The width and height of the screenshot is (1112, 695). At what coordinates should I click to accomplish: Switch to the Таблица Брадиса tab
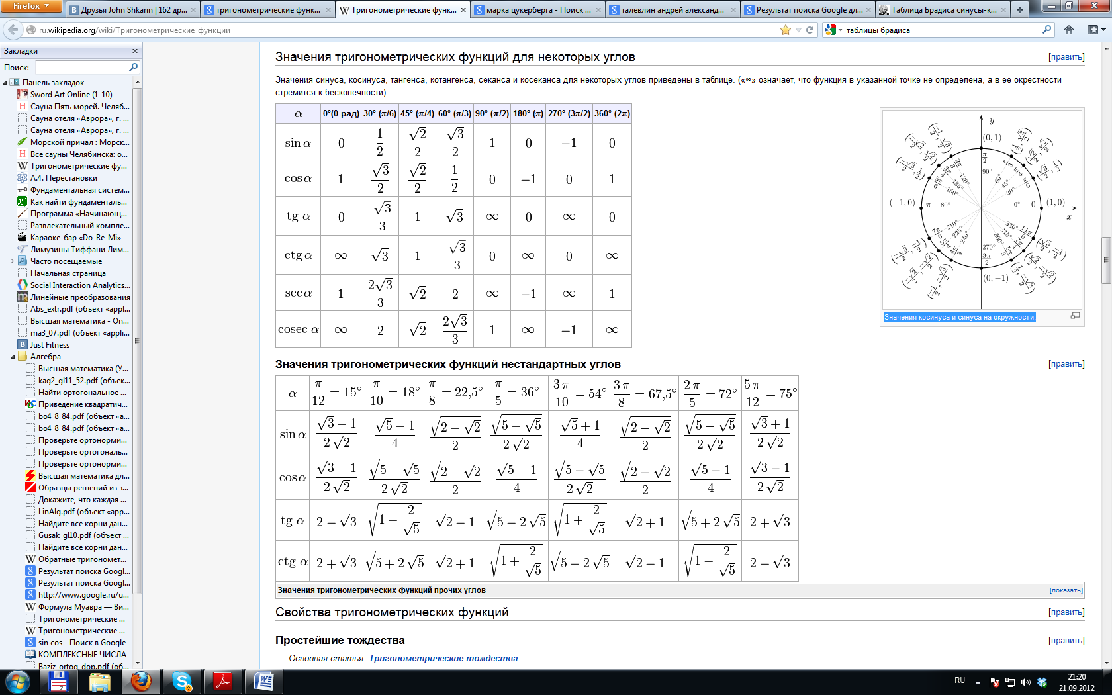tap(943, 10)
